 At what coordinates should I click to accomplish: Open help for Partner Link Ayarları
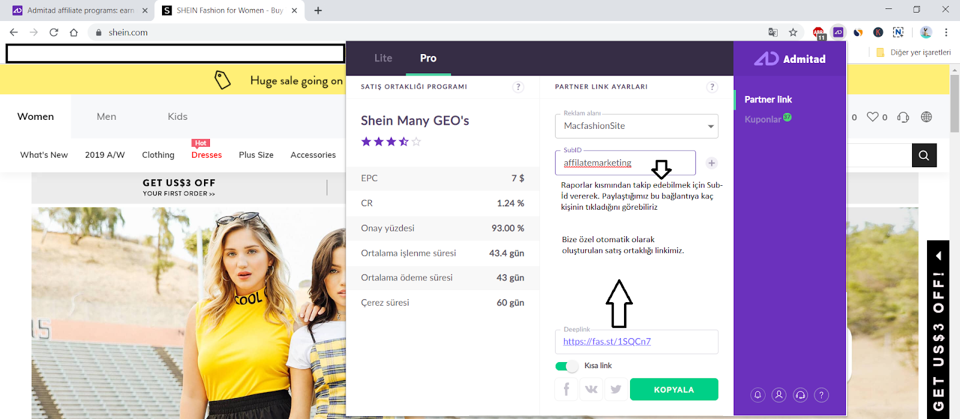pos(712,87)
